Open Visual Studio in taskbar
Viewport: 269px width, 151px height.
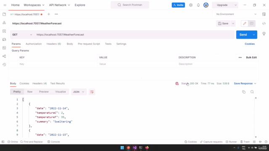pos(134,148)
